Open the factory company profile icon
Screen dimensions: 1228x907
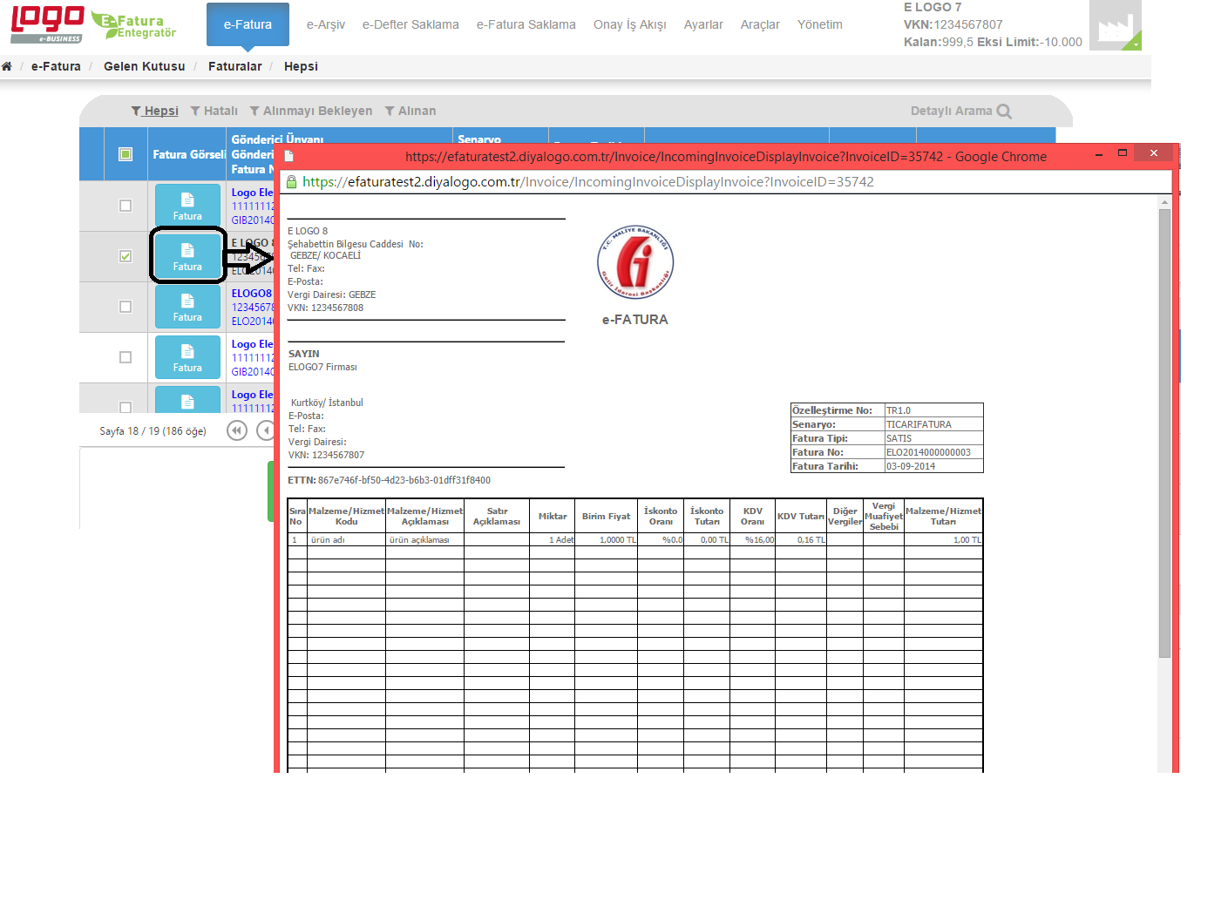point(1116,25)
